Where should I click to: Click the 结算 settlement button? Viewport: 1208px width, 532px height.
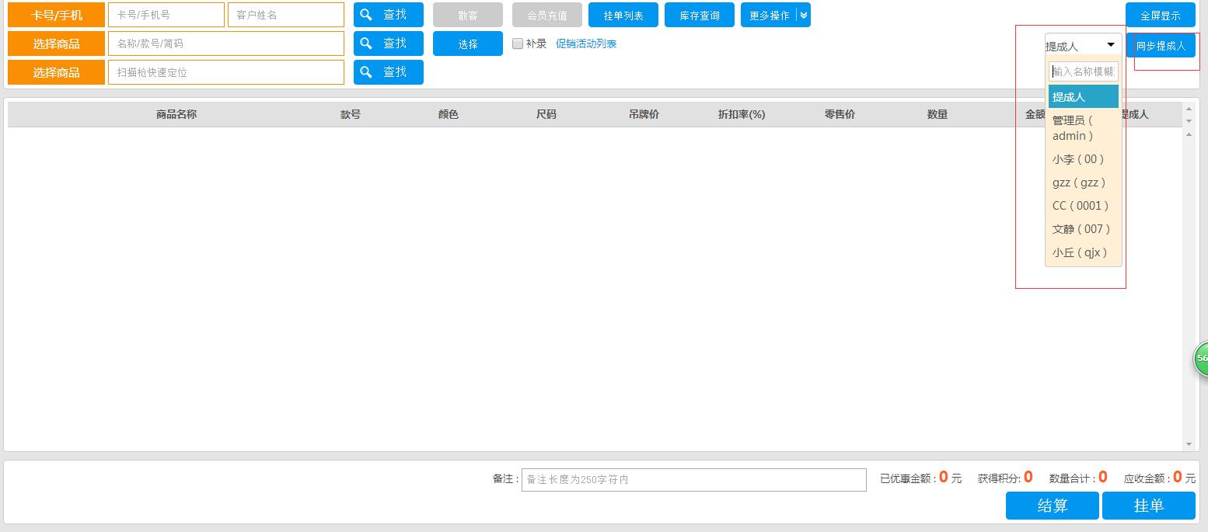coord(1052,506)
